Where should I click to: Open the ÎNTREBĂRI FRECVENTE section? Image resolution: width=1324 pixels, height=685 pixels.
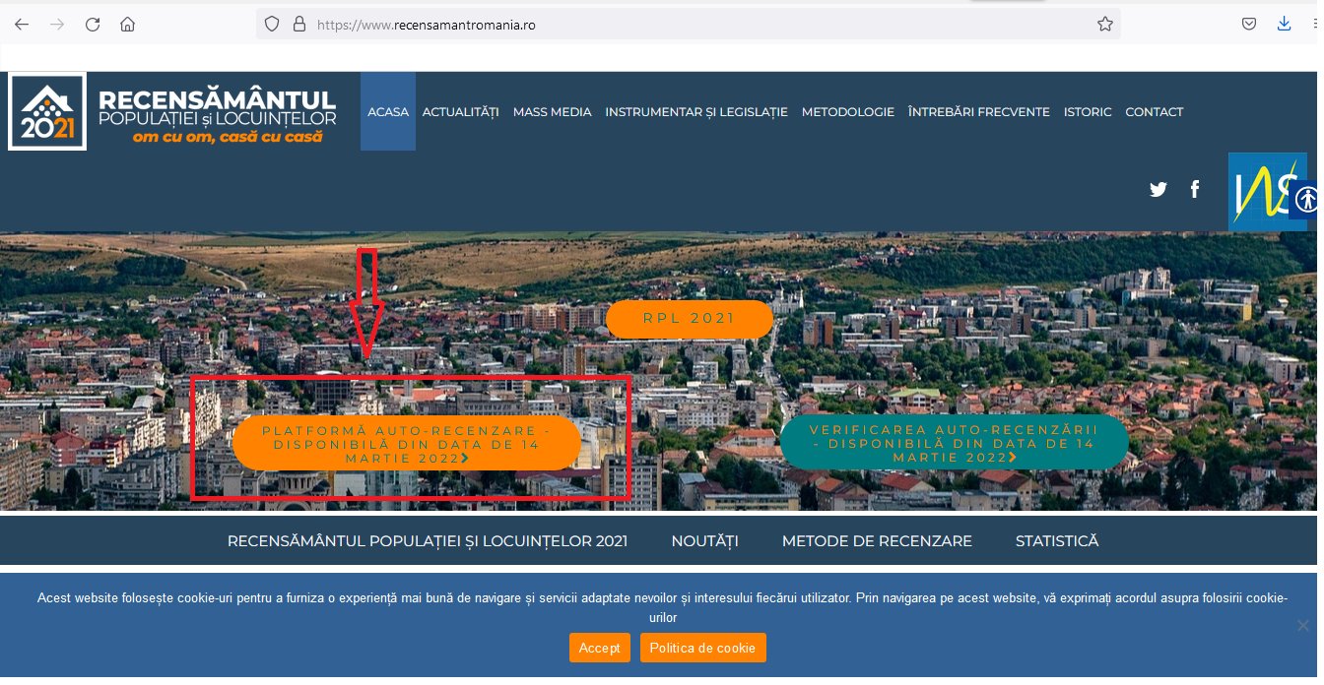(978, 111)
